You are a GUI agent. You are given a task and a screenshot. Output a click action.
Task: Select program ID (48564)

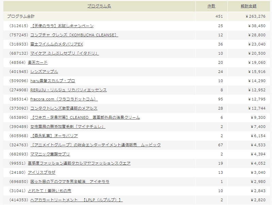point(17,63)
